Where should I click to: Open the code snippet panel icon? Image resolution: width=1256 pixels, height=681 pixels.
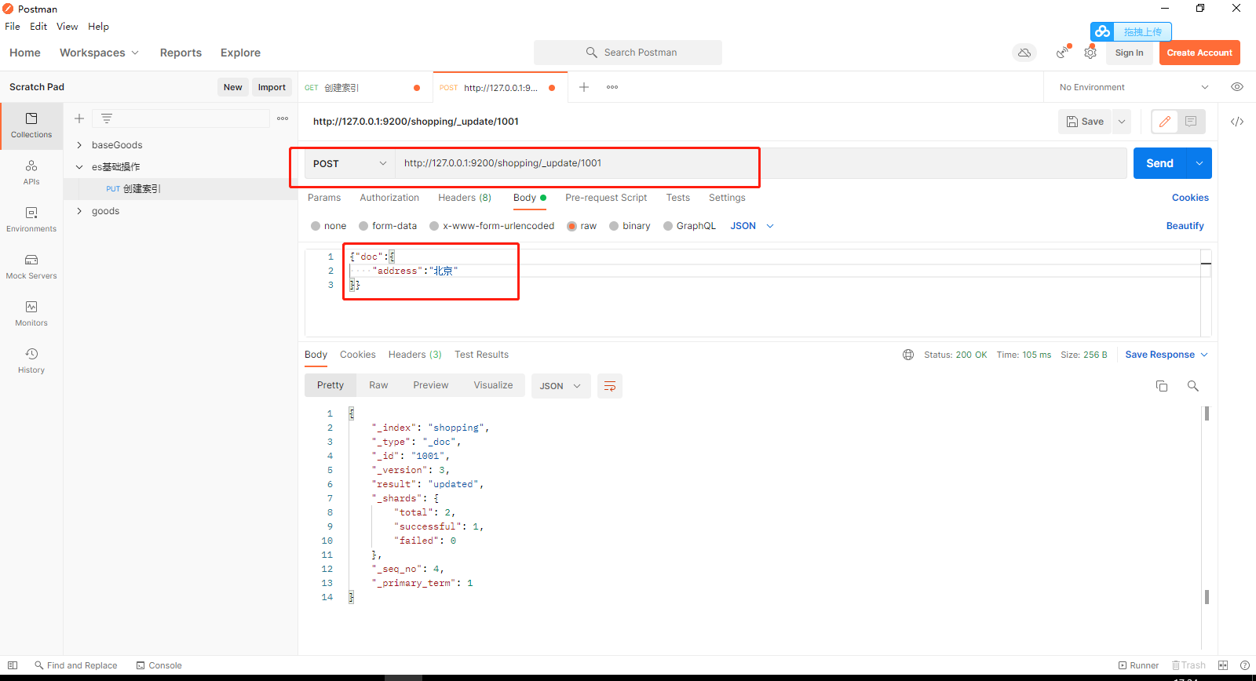1237,122
